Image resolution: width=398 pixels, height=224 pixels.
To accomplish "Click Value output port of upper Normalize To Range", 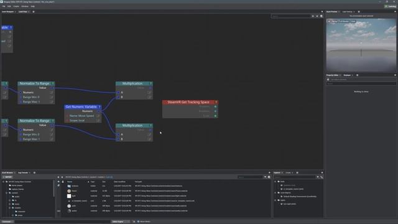I will point(52,88).
